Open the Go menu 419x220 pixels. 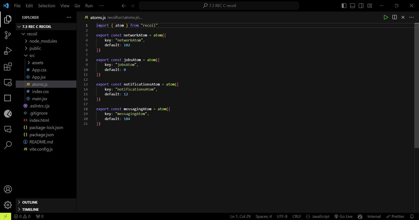click(x=78, y=6)
